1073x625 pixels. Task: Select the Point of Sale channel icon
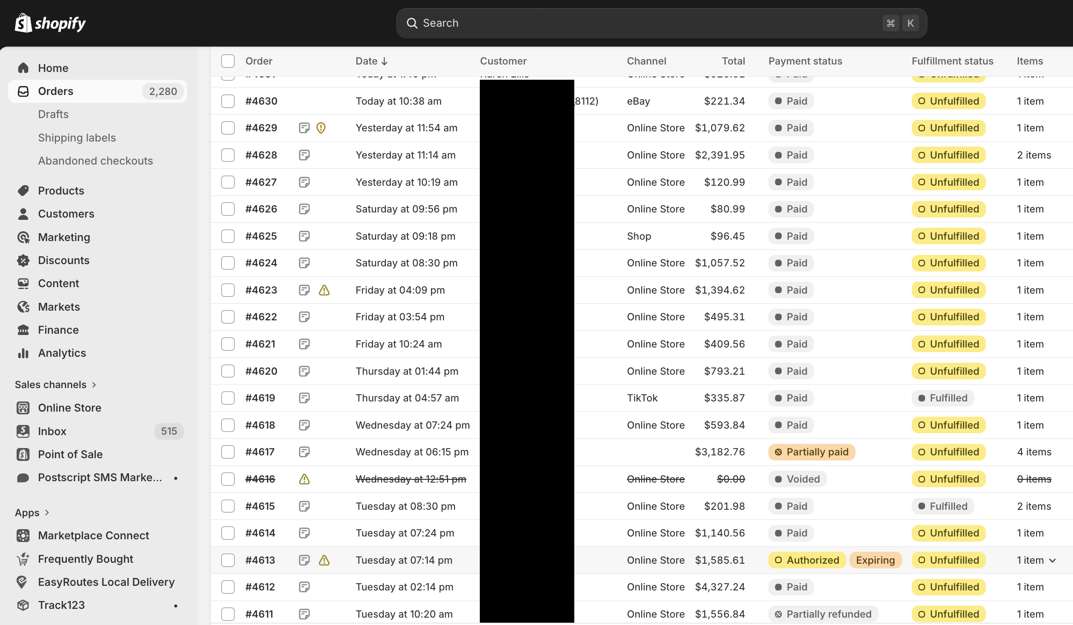23,454
